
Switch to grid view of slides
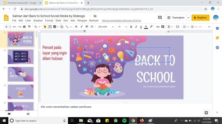pos(28,114)
